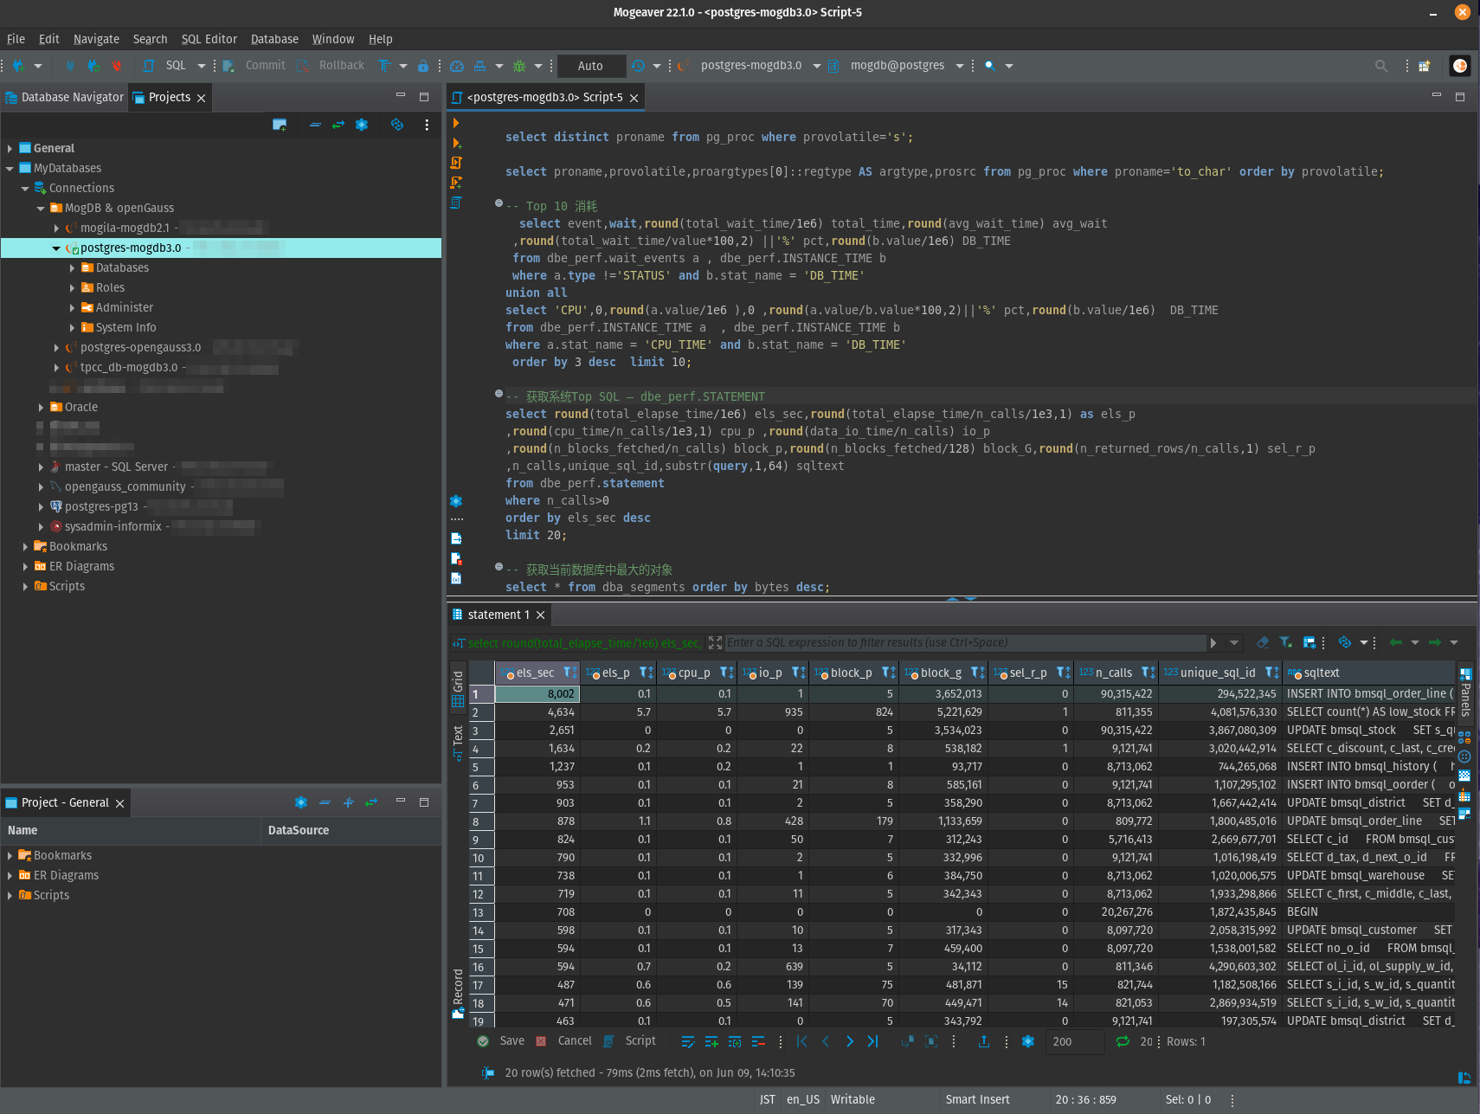This screenshot has height=1114, width=1480.
Task: Switch to the Database Navigator tab
Action: tap(65, 97)
